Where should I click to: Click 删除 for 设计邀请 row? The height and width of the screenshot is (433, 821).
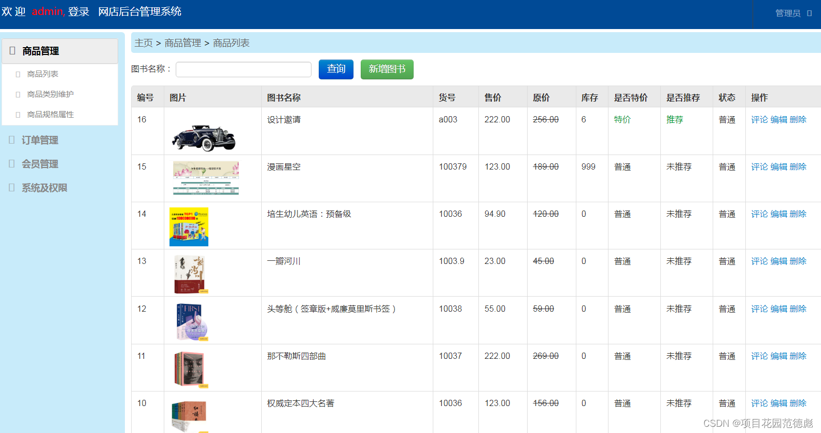point(798,120)
